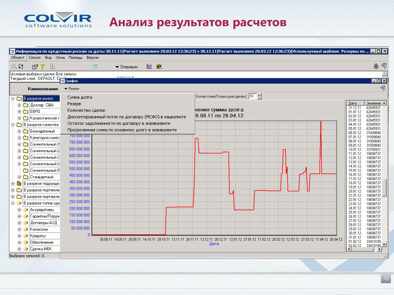Screen dimensions: 394x295
Task: Open the Версии menu
Action: 93,58
